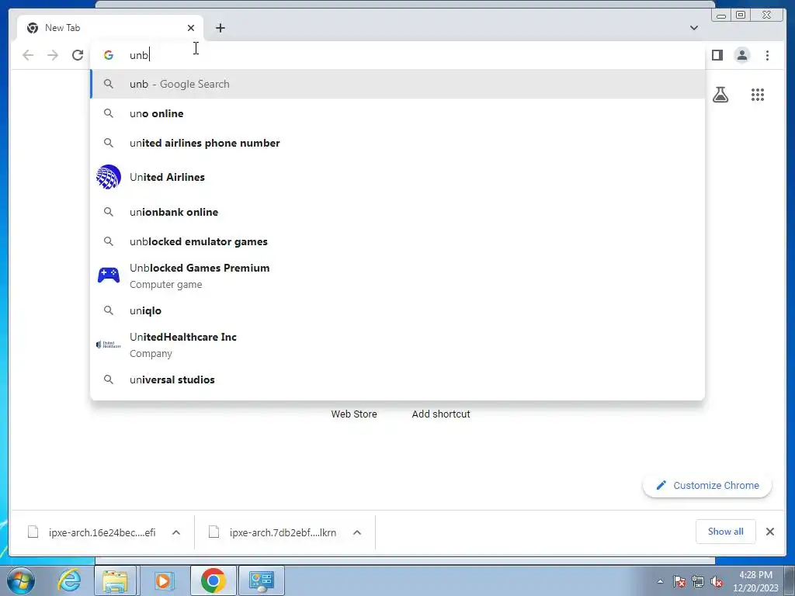Image resolution: width=795 pixels, height=596 pixels.
Task: Click the UnitedHealthcare logo icon
Action: (109, 345)
